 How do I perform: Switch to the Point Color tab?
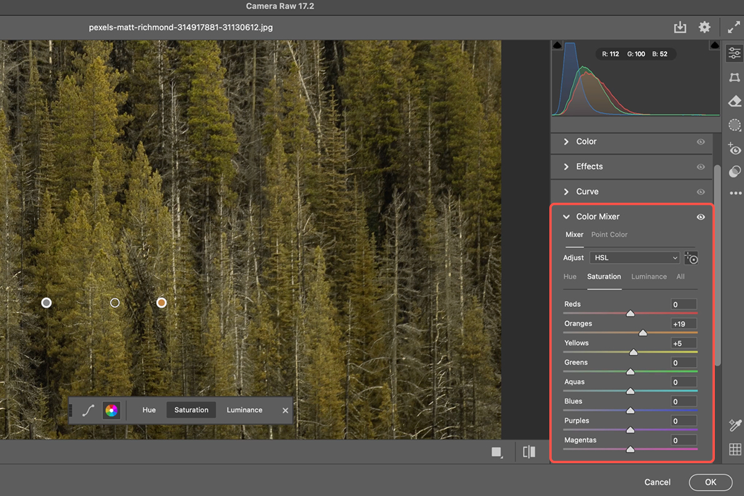pos(609,235)
